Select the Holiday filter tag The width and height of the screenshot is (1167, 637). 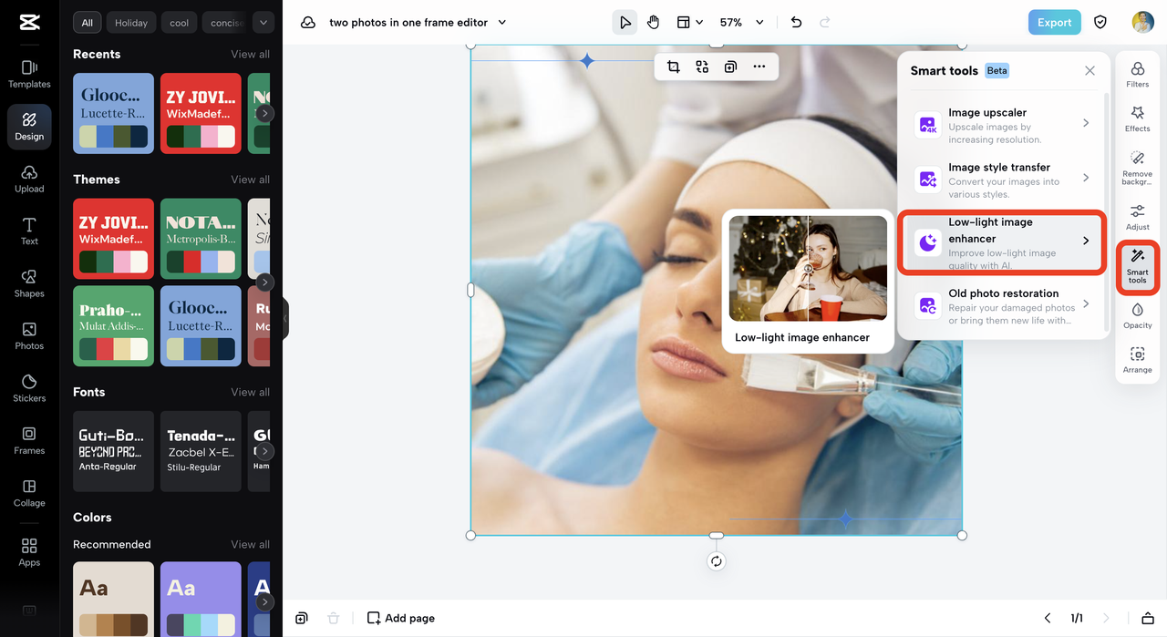pyautogui.click(x=131, y=23)
